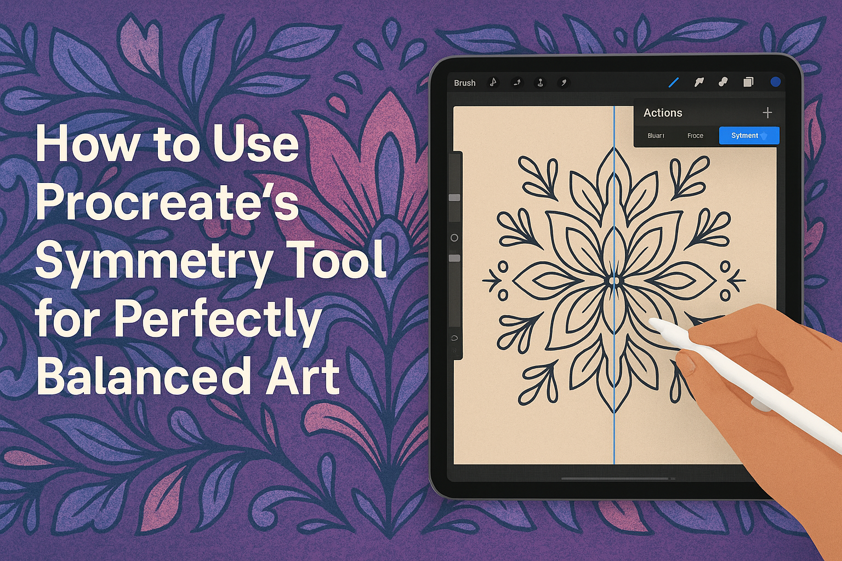Open the blue color swatch
The width and height of the screenshot is (842, 561).
pos(775,82)
